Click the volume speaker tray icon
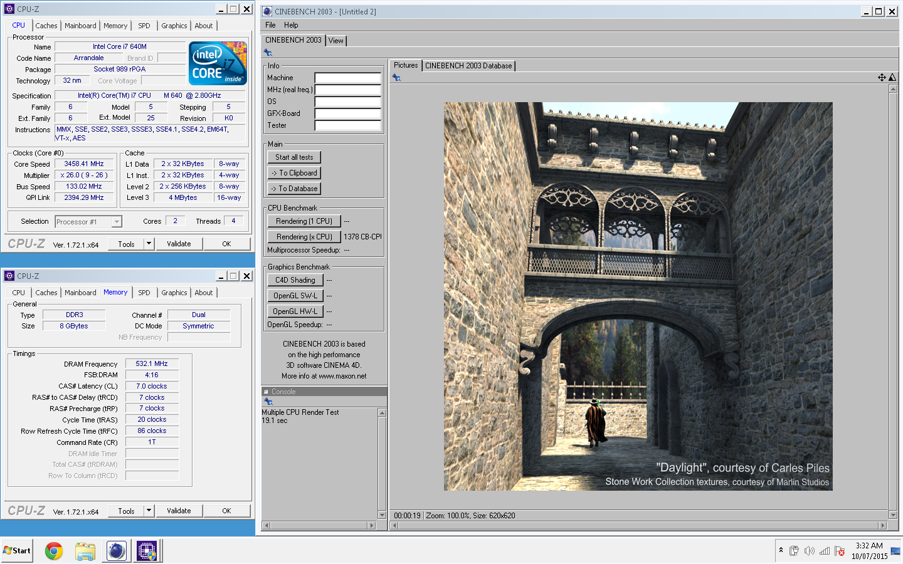Screen dimensions: 903x564 coord(810,551)
